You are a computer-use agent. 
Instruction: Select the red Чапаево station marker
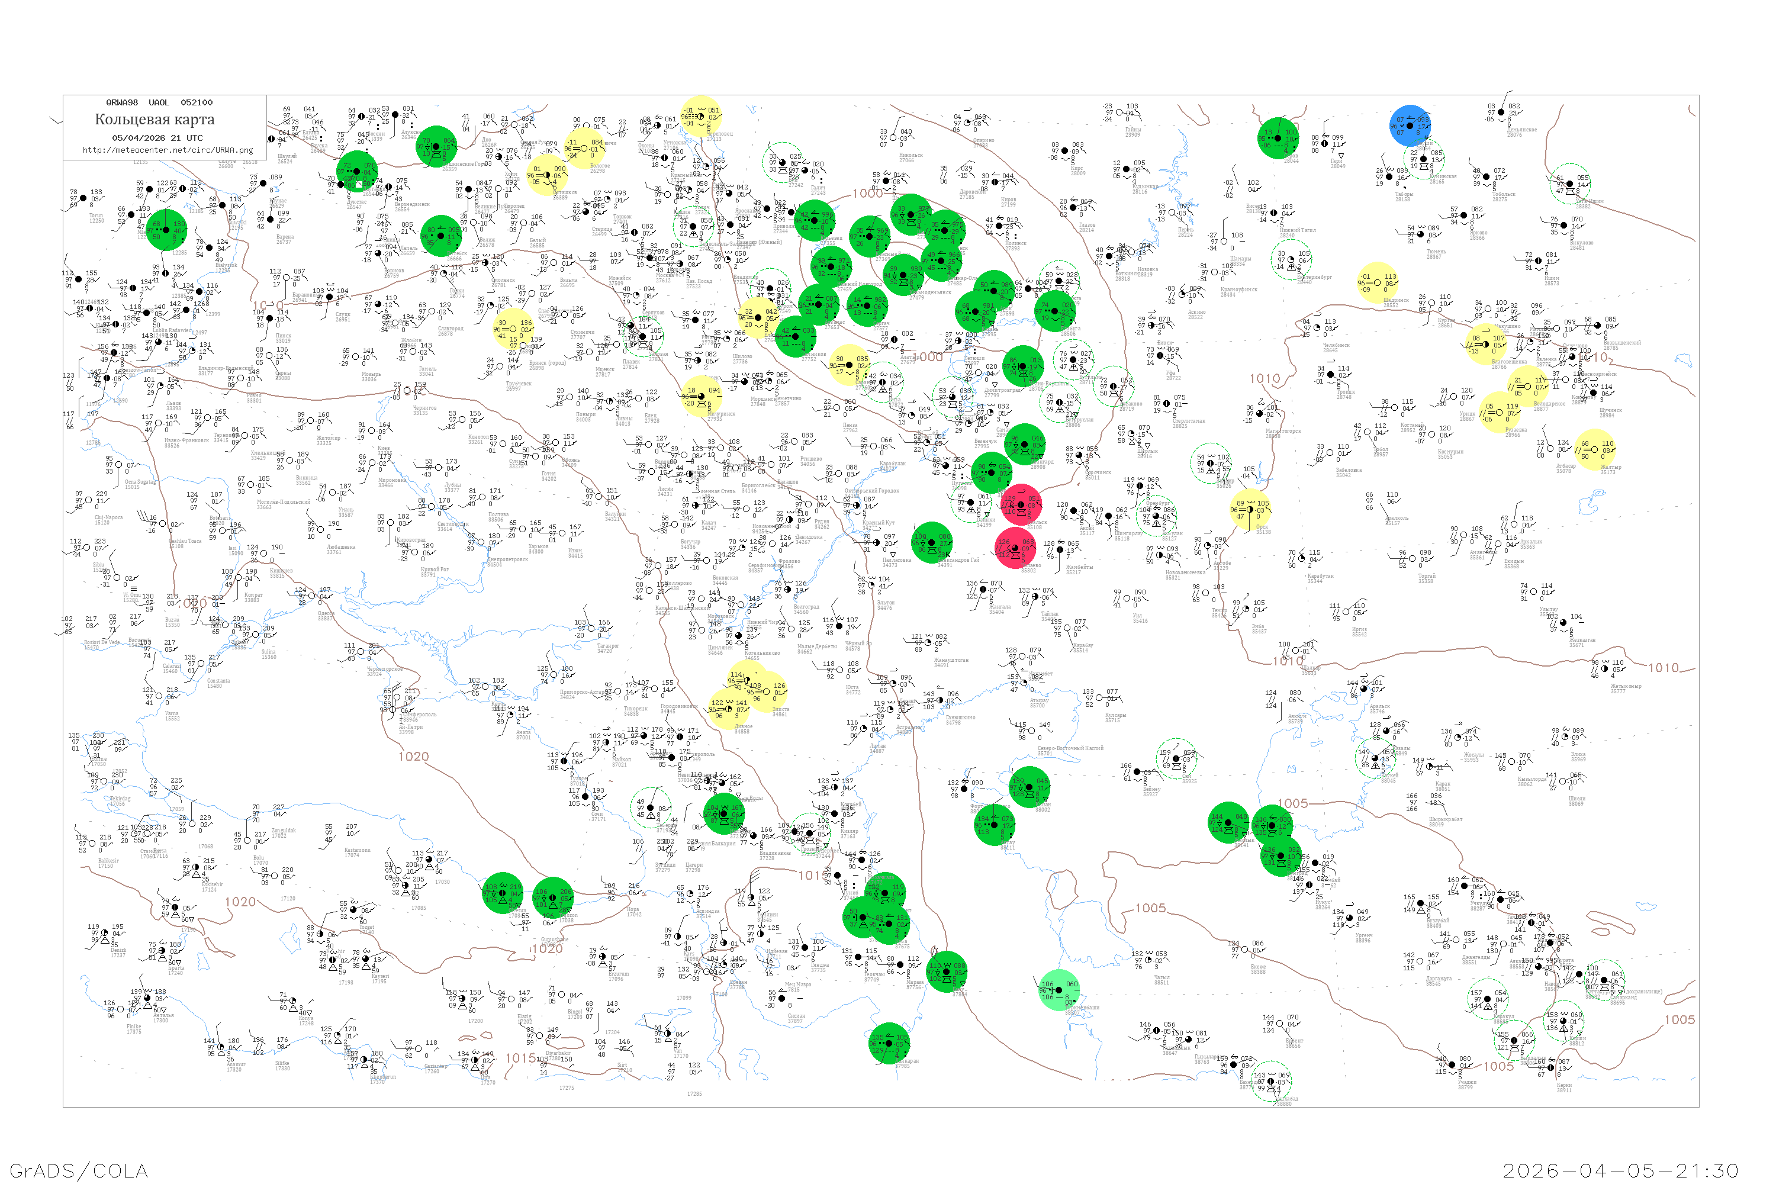tap(1016, 548)
